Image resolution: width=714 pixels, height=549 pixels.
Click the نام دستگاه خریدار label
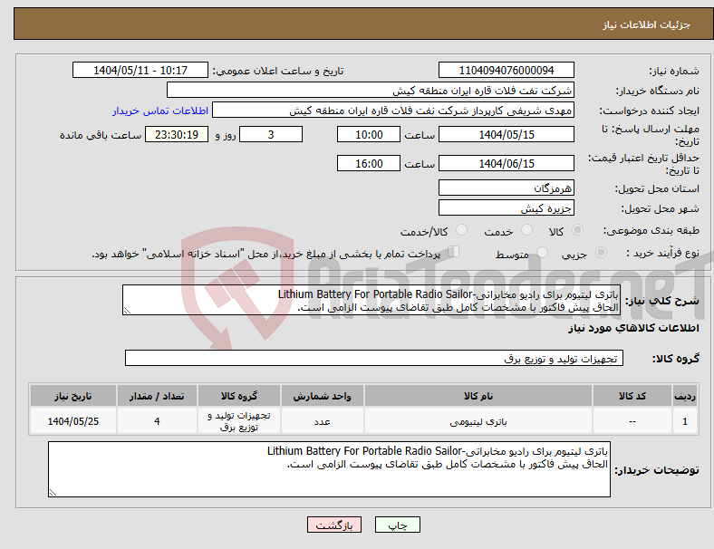coord(658,91)
